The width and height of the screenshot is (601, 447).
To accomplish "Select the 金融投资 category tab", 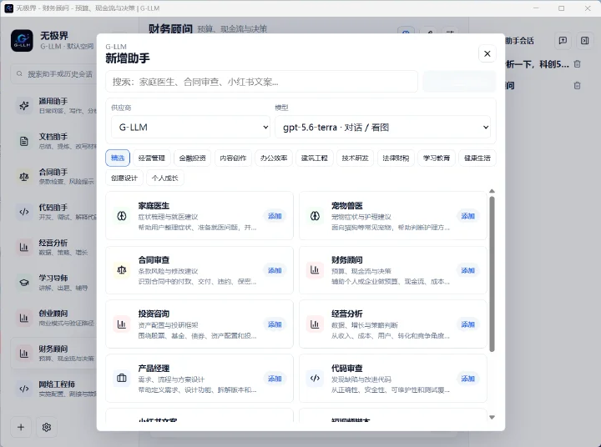I will (x=193, y=158).
